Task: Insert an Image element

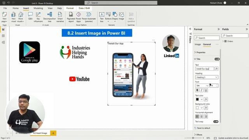Action: pos(121,16)
